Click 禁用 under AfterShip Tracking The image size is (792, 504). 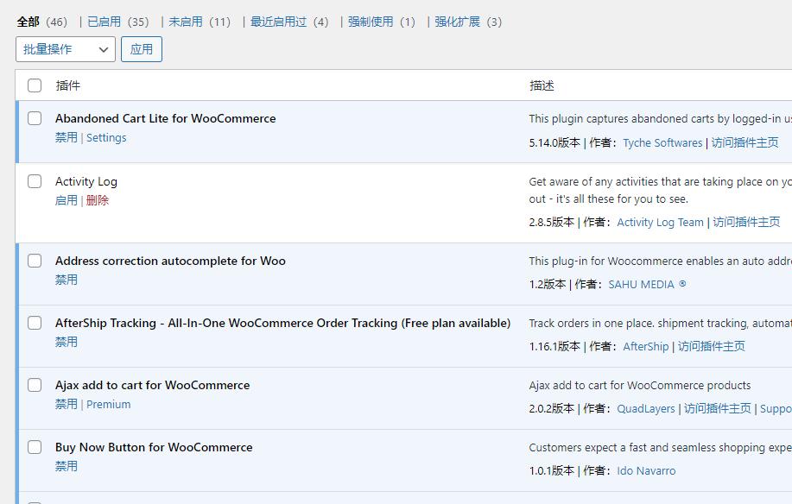pos(67,342)
